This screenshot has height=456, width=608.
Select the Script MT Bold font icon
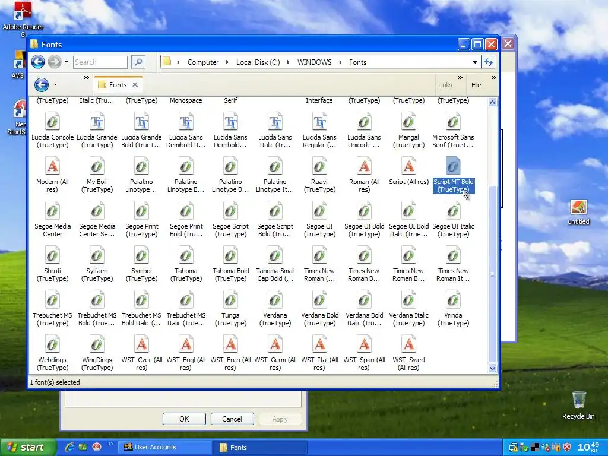(x=453, y=166)
